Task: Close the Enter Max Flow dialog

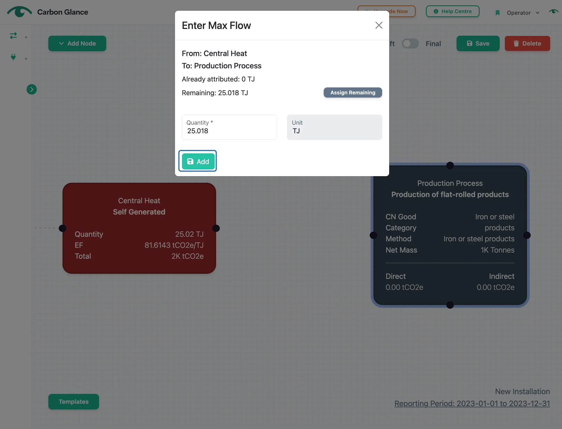Action: tap(379, 25)
